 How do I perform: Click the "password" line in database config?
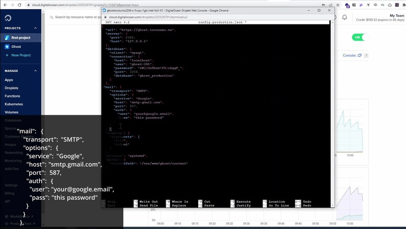click(149, 68)
